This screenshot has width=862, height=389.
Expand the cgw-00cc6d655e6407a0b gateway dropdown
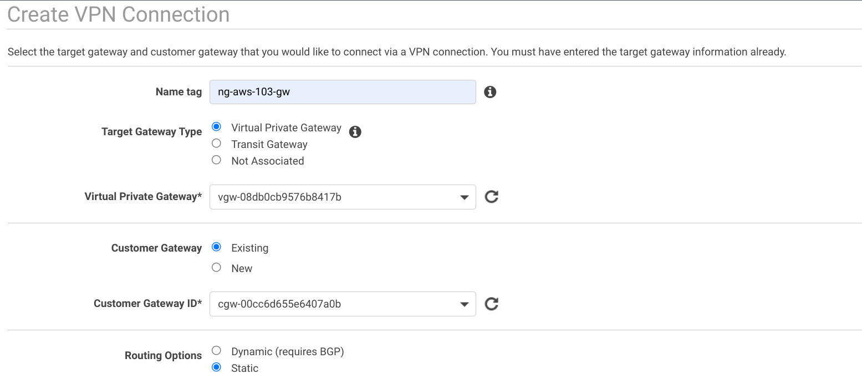tap(343, 304)
